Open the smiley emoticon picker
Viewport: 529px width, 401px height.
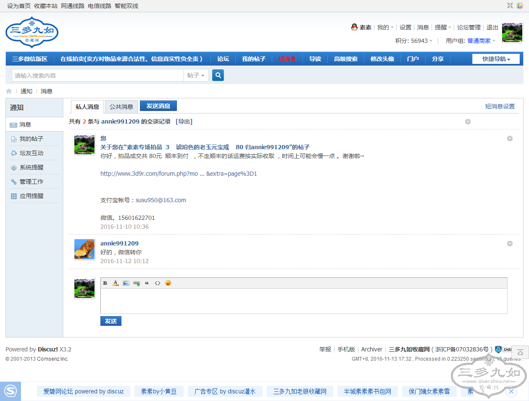(x=168, y=283)
